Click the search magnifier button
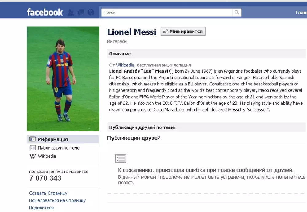The width and height of the screenshot is (307, 212). [237, 13]
